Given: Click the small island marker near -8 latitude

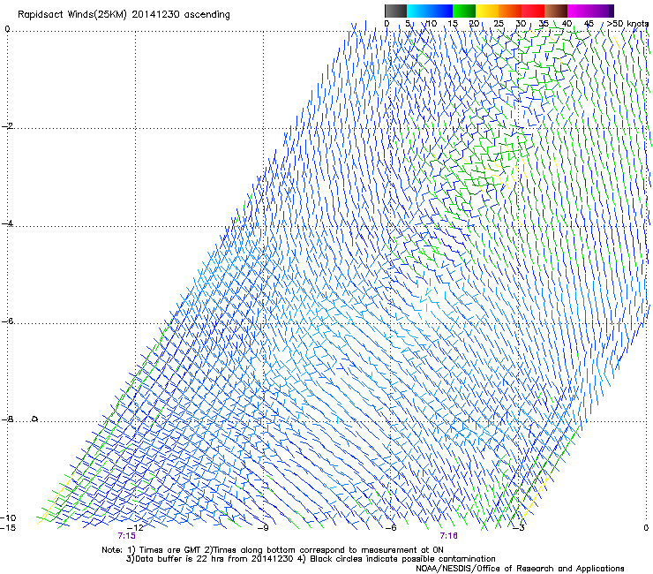Looking at the screenshot, I should (35, 418).
